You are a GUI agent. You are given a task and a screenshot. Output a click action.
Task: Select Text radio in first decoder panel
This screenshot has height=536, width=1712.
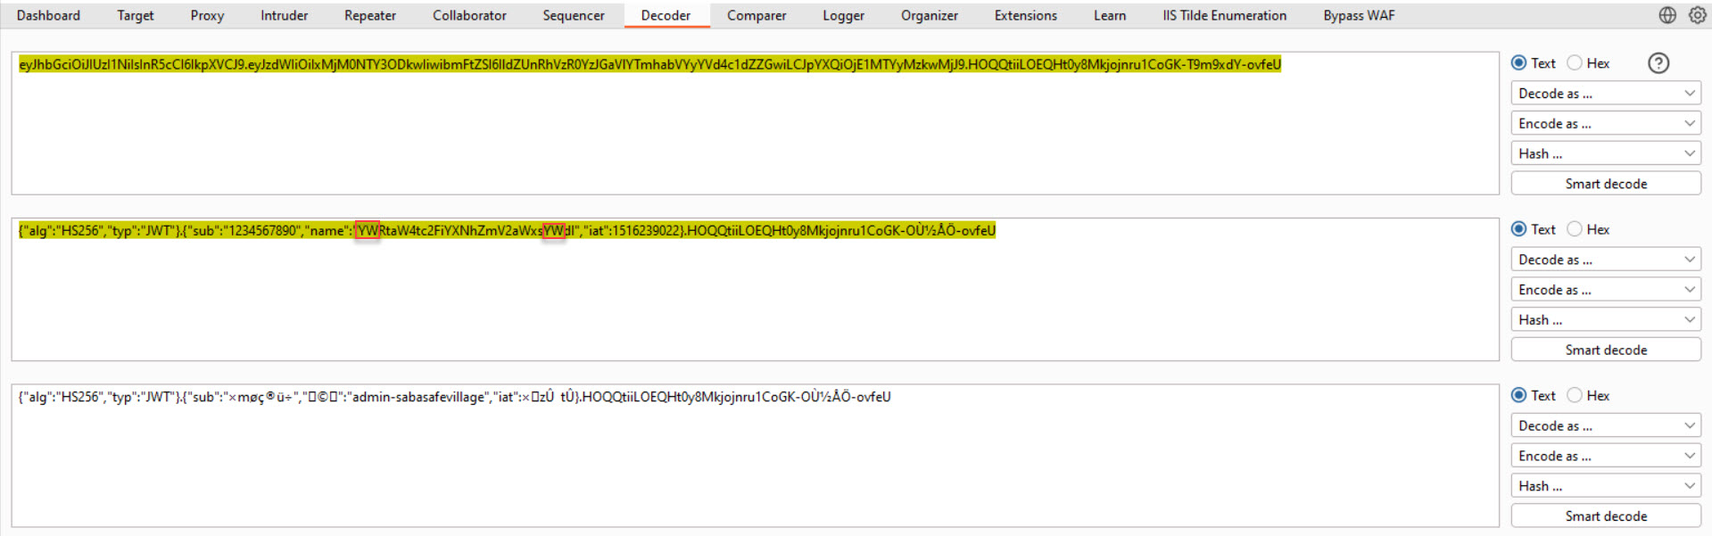1518,63
